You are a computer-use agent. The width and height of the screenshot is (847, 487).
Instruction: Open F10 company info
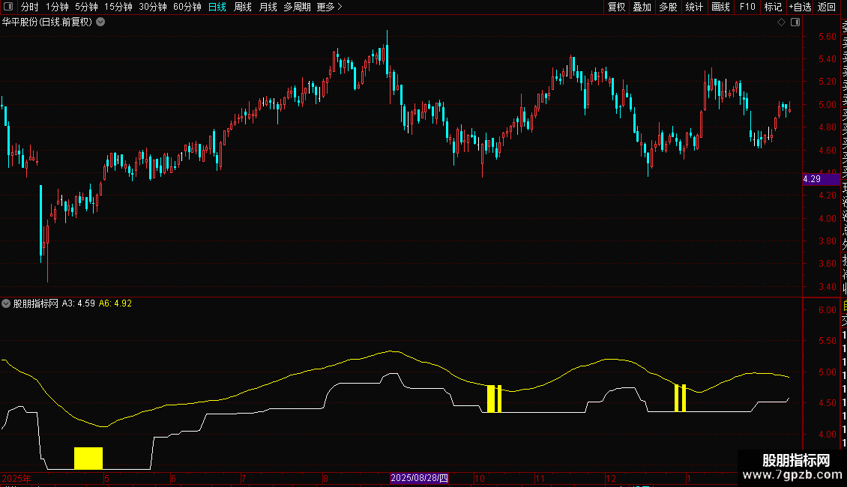point(747,7)
